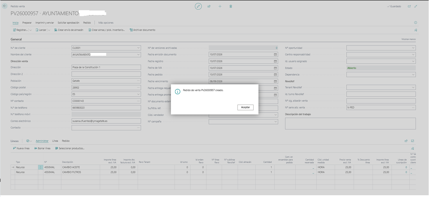The height and width of the screenshot is (197, 429).
Task: Open row options for CAMBIO ACEITE line
Action: (41, 168)
